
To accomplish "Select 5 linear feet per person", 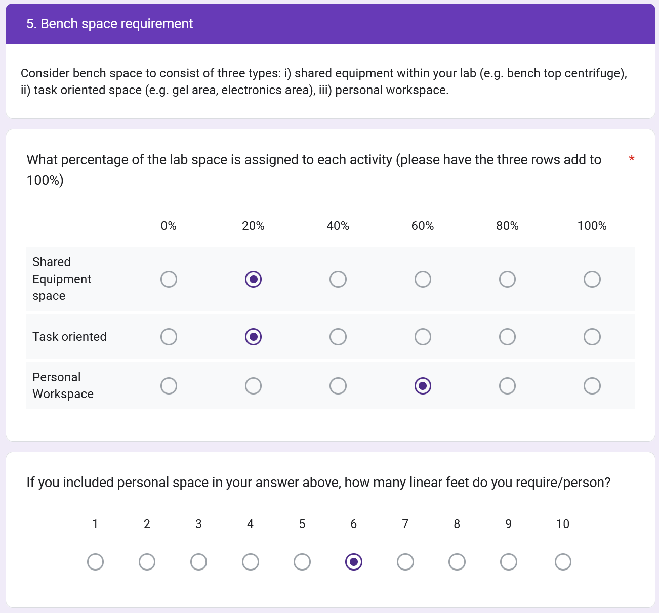I will click(x=302, y=562).
